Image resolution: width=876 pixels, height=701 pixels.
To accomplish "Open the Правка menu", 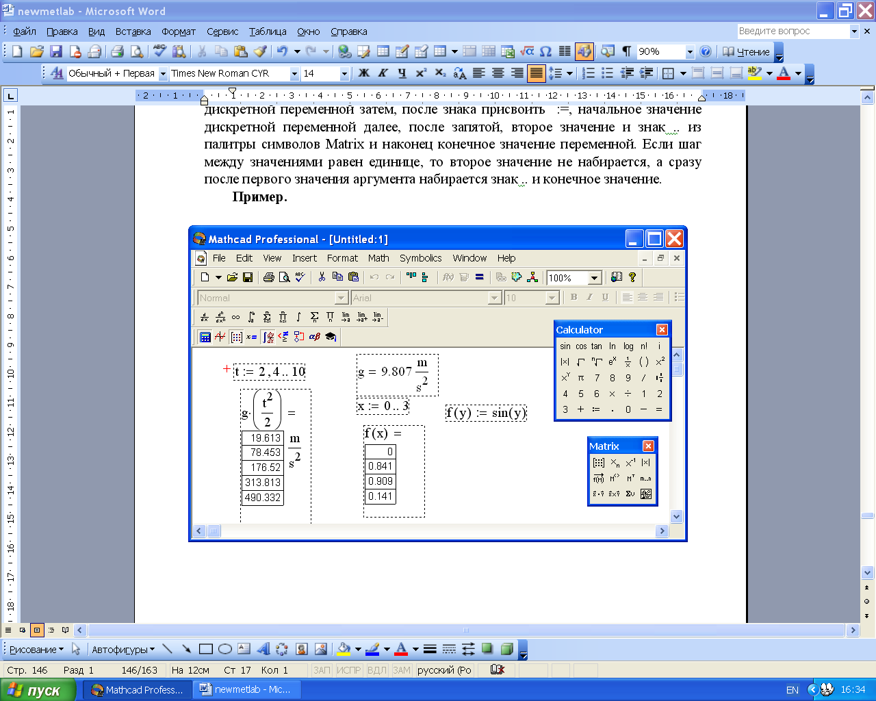I will click(x=62, y=31).
